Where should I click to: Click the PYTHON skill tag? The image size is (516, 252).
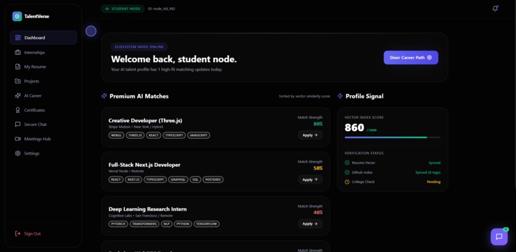pos(183,224)
